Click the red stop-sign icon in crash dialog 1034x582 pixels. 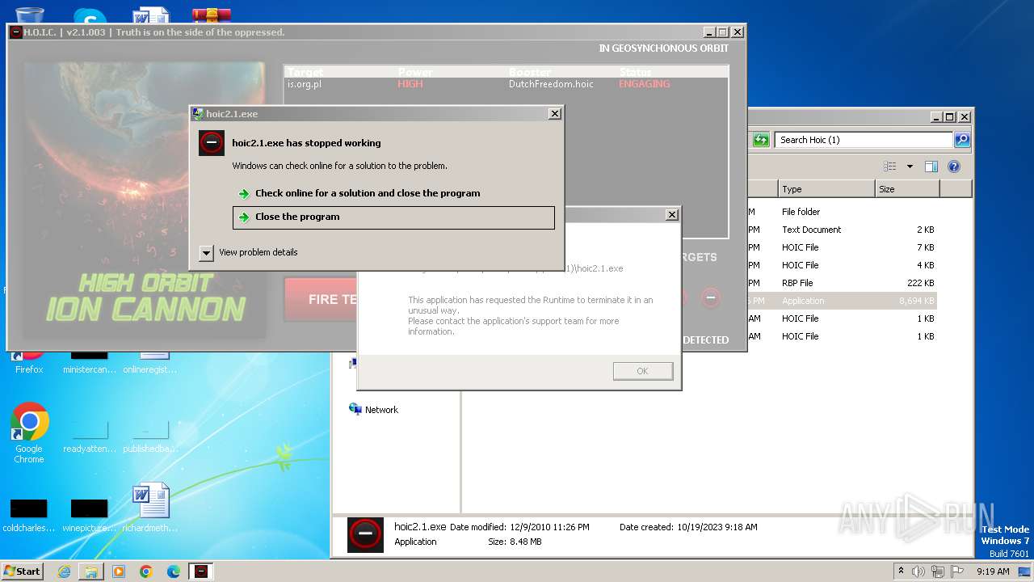211,143
